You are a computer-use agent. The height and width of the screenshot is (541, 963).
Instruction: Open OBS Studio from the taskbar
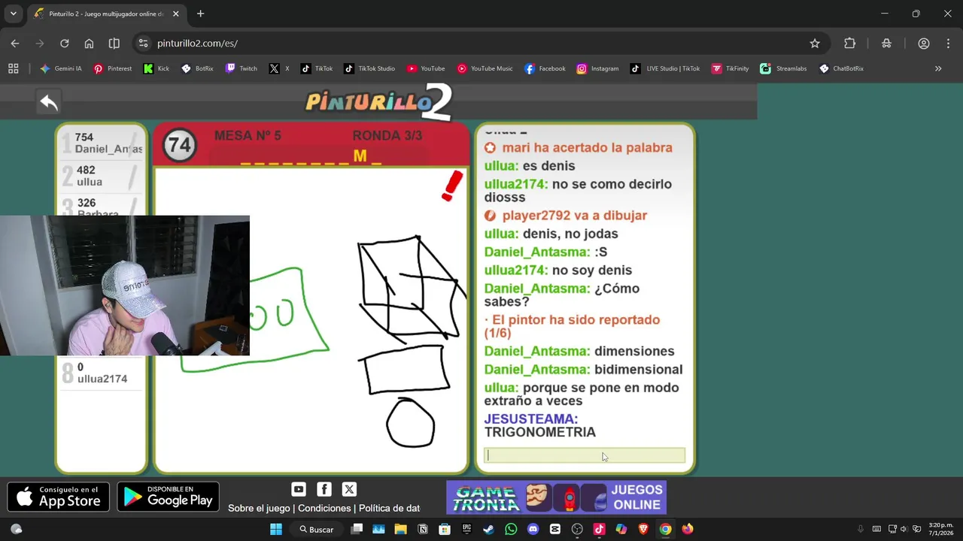click(x=577, y=529)
